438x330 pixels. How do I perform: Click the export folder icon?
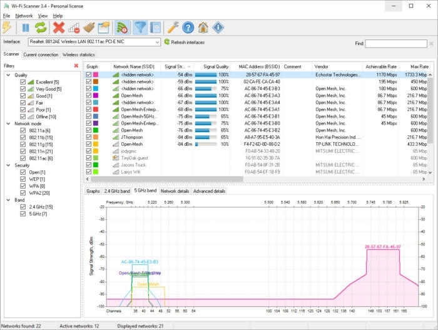pos(104,28)
